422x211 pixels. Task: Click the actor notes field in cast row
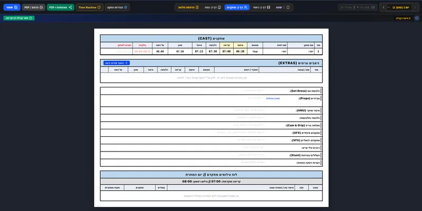point(117,51)
